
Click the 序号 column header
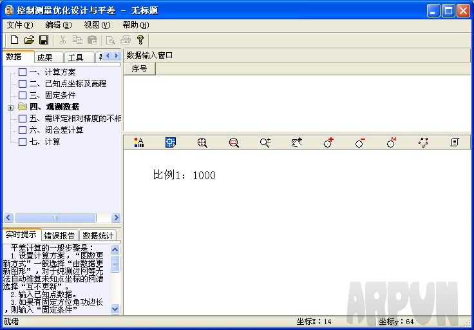[x=139, y=69]
